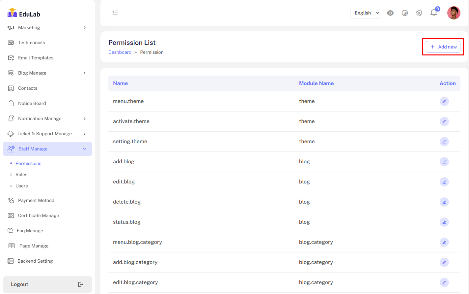
Task: Open the notification bell icon
Action: coord(434,13)
